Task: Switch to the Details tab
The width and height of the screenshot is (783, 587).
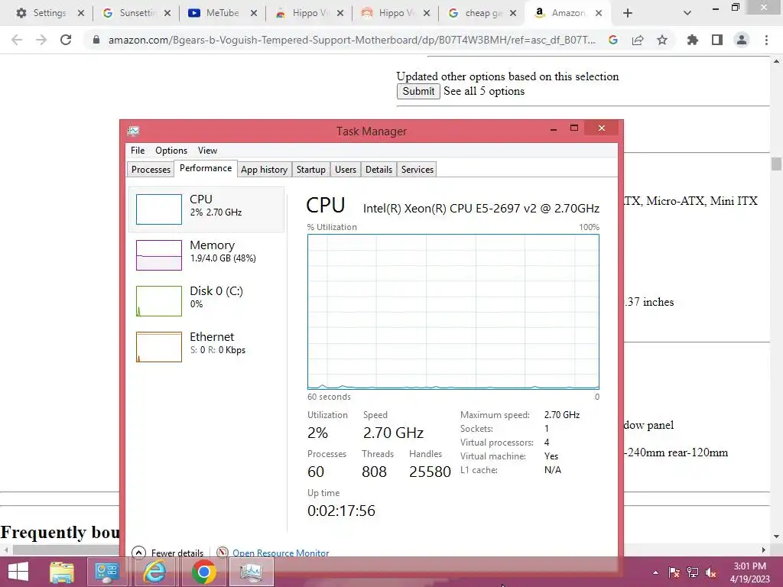Action: (x=379, y=170)
